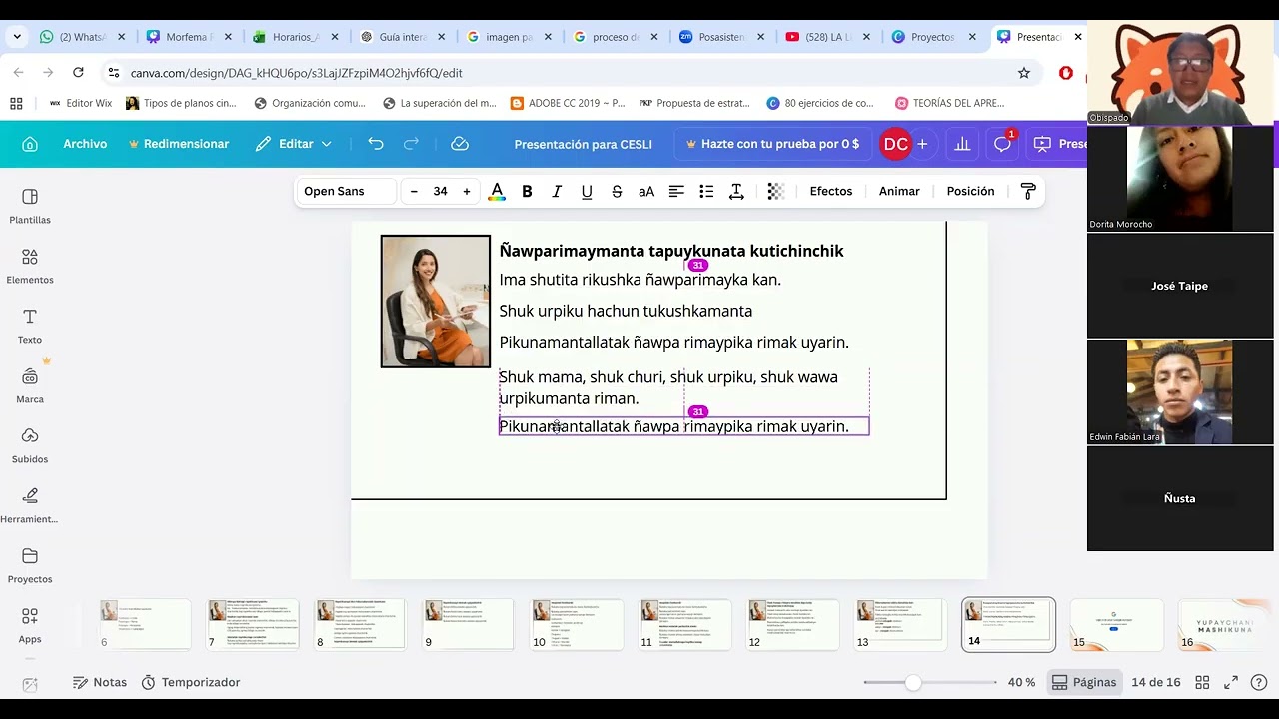Open the help question mark
The height and width of the screenshot is (719, 1279).
(1259, 682)
